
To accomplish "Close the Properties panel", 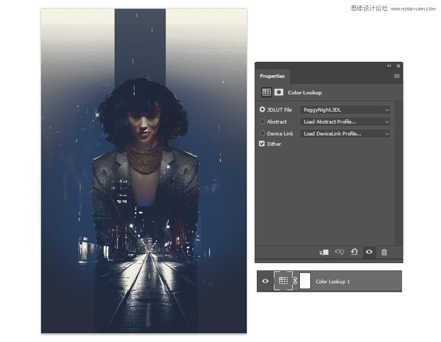I will (398, 66).
